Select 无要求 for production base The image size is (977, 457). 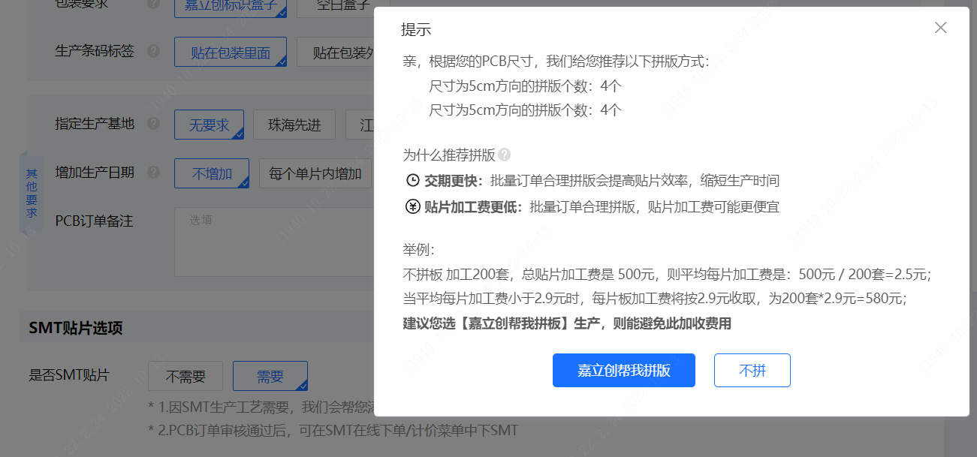coord(209,125)
